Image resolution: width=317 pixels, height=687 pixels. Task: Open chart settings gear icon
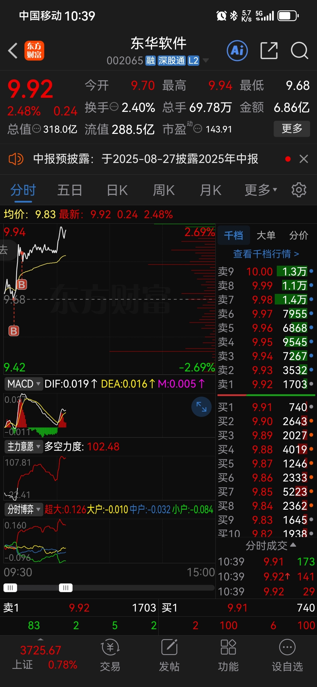299,190
